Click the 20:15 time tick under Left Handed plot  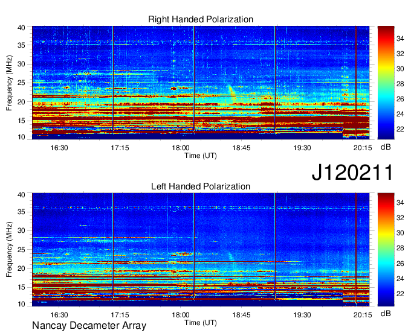(363, 315)
